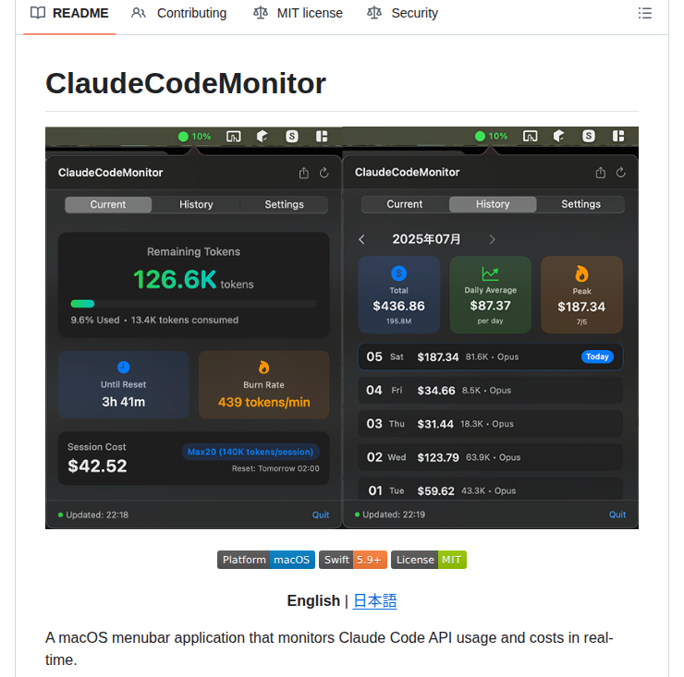Click the app screenshot image
684x677 pixels.
[342, 328]
